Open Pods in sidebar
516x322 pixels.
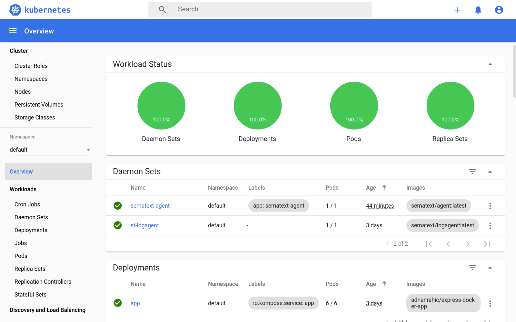(21, 256)
